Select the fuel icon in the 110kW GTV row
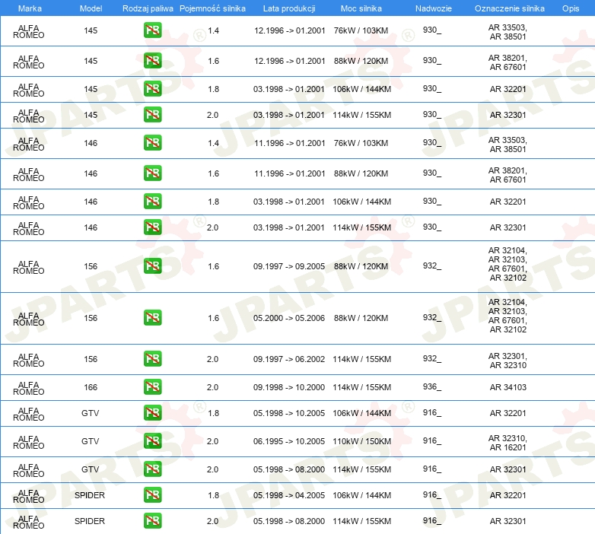Screen dimensions: 595x534 [x=152, y=441]
